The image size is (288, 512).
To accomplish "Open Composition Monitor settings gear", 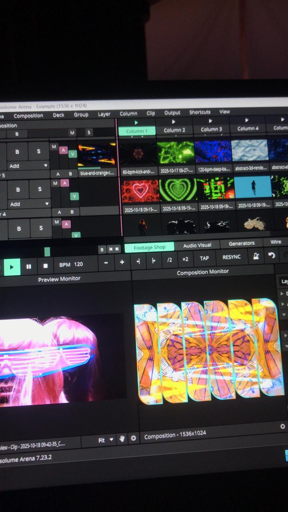I will [283, 426].
